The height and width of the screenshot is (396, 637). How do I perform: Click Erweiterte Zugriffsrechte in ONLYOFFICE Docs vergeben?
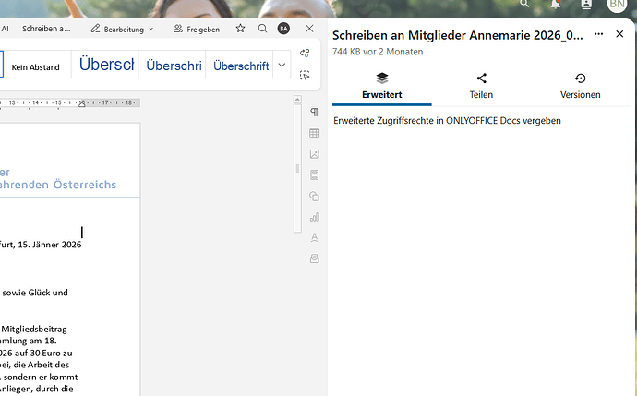tap(447, 121)
